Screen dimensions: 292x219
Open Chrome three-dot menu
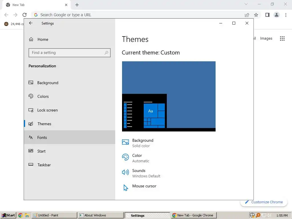(286, 15)
